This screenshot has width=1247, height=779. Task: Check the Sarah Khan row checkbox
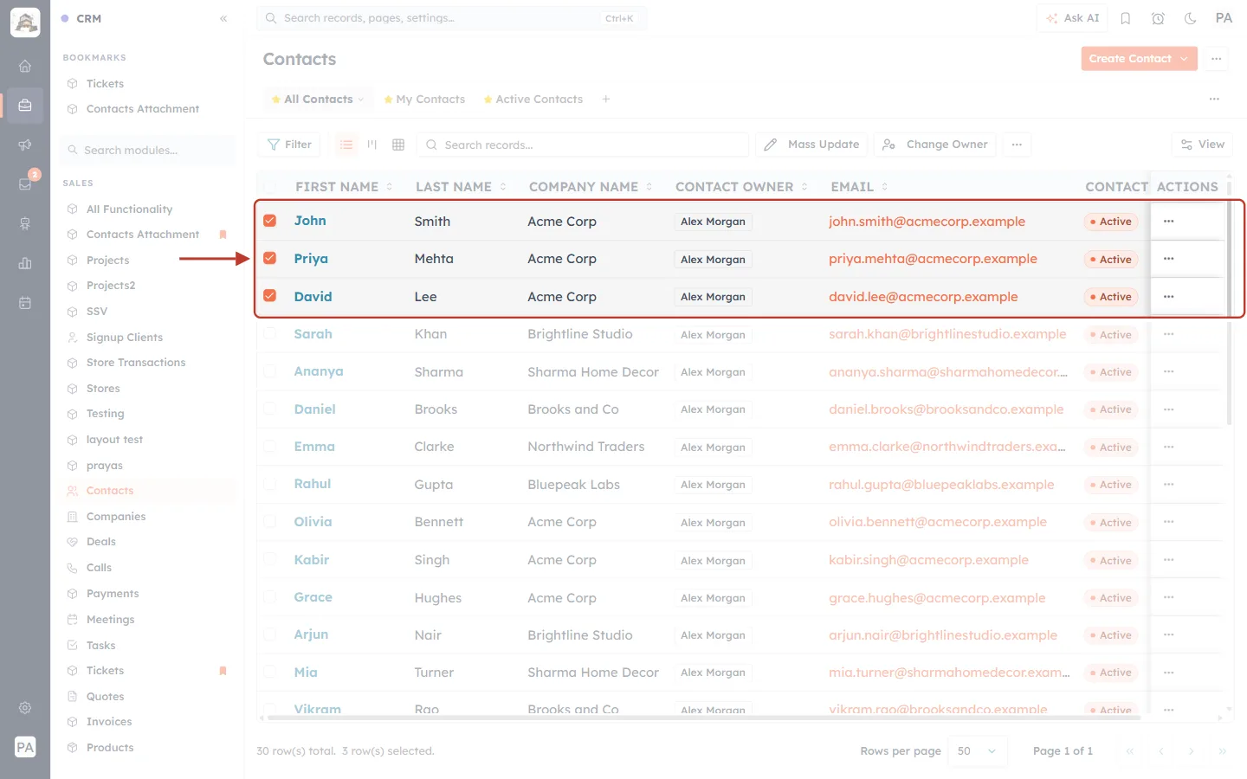coord(270,333)
